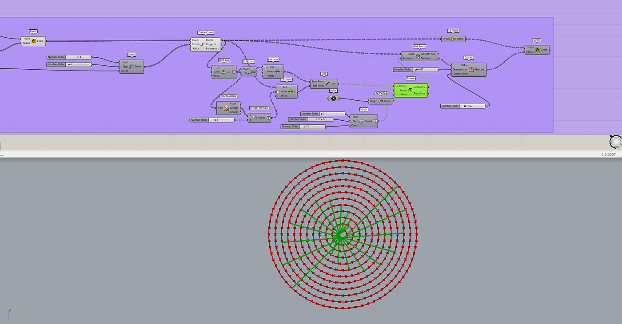The width and height of the screenshot is (622, 324).
Task: Click the 'Angle' input of Rotate
Action: click(403, 90)
